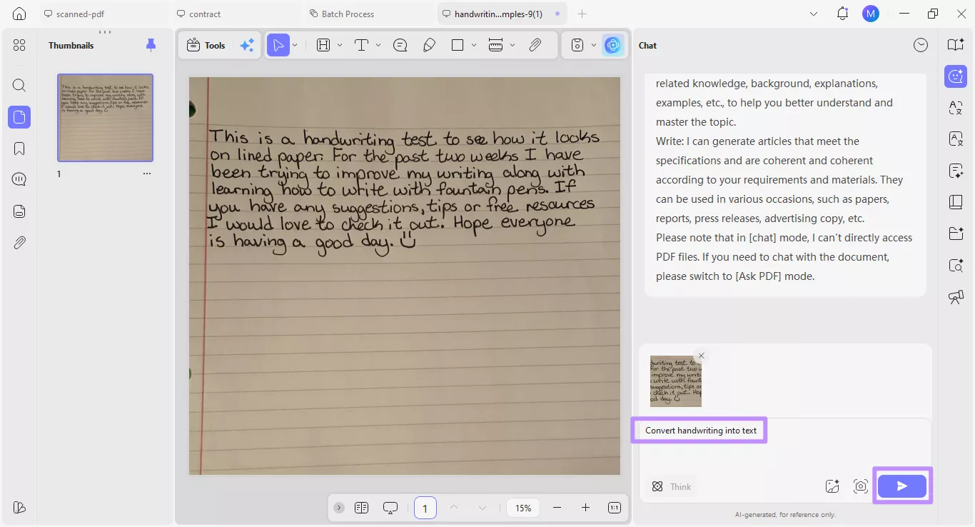Select the Text editing tool
The height and width of the screenshot is (527, 975).
pos(363,44)
